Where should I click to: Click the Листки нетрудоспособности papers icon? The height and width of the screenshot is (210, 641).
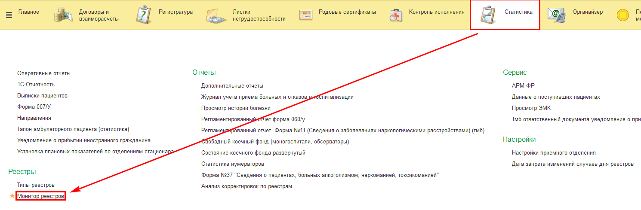click(x=216, y=16)
